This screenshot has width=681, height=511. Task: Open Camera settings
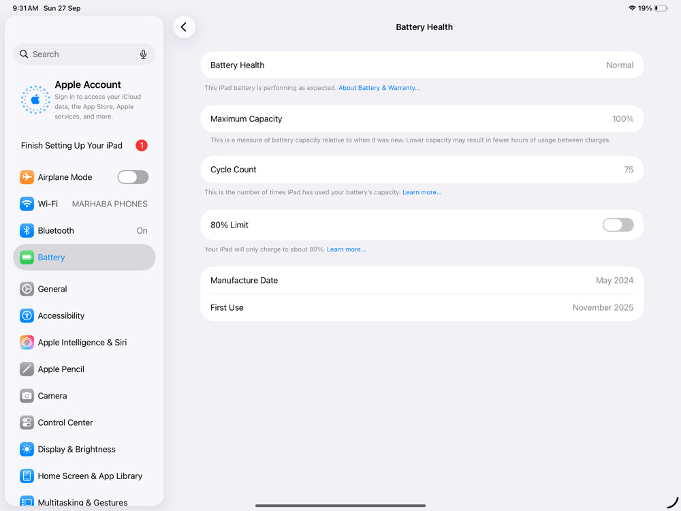coord(84,396)
